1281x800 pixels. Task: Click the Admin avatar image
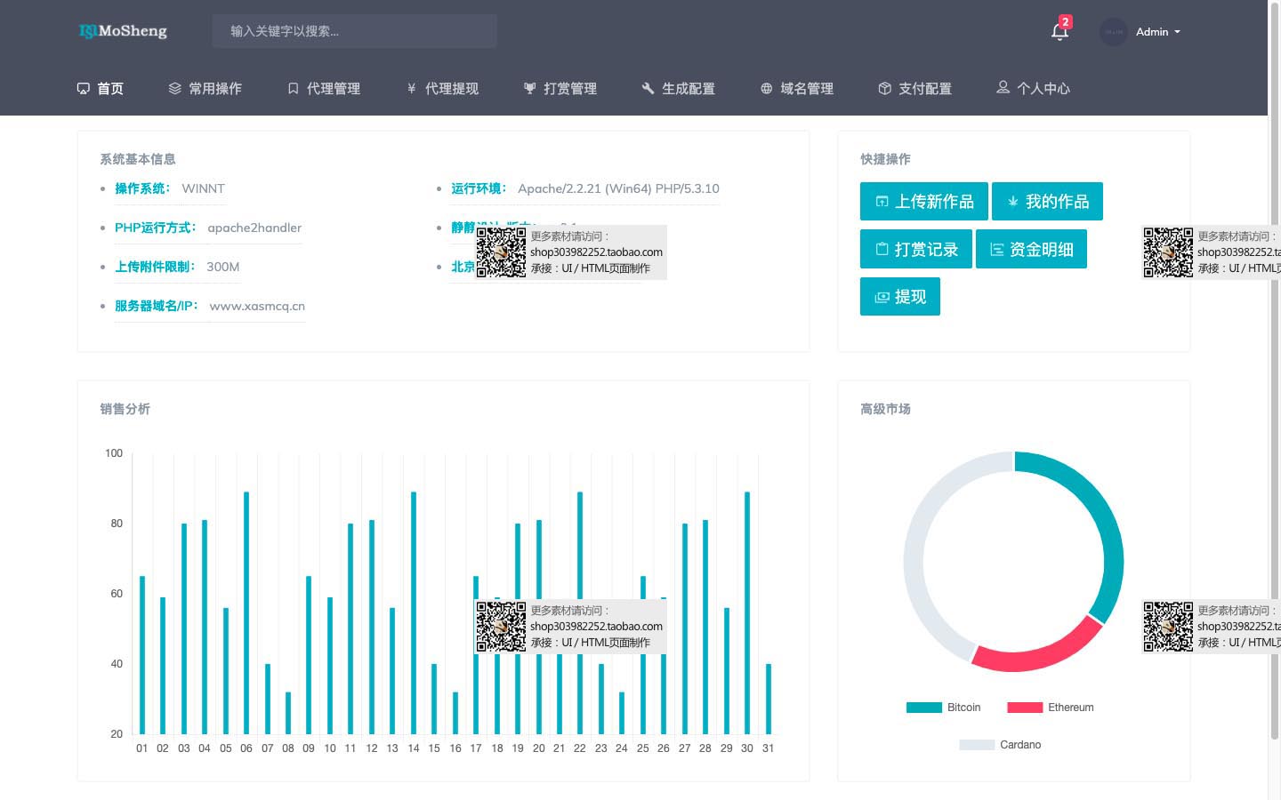pyautogui.click(x=1113, y=32)
